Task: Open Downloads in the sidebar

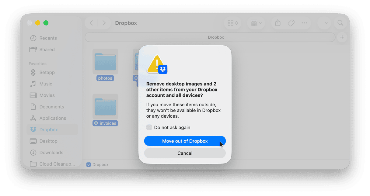Action: pyautogui.click(x=52, y=153)
